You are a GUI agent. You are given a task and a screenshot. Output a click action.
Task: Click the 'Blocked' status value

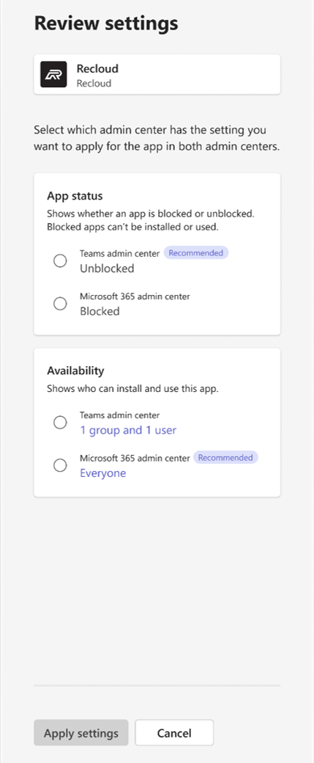click(100, 311)
